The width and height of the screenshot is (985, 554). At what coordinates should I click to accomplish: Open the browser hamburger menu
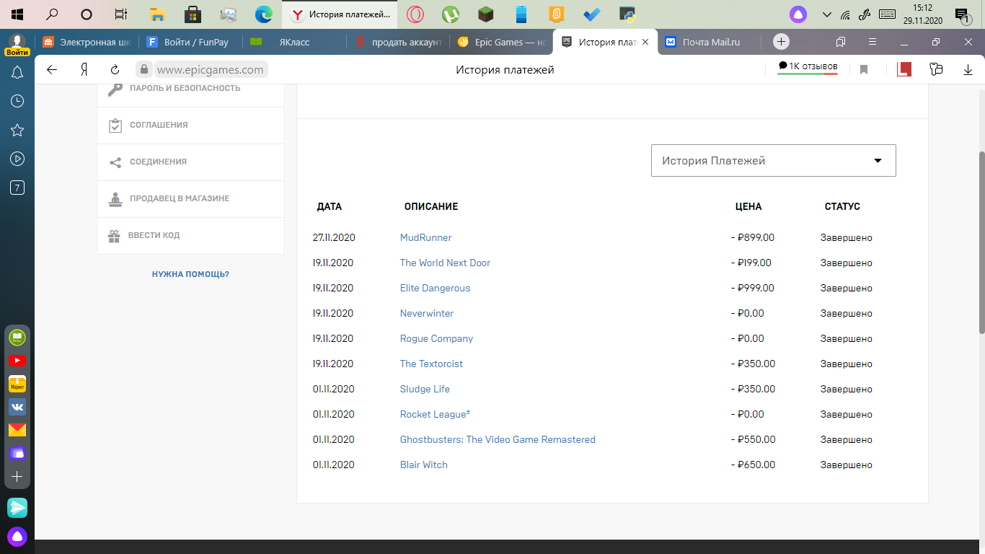(x=873, y=42)
